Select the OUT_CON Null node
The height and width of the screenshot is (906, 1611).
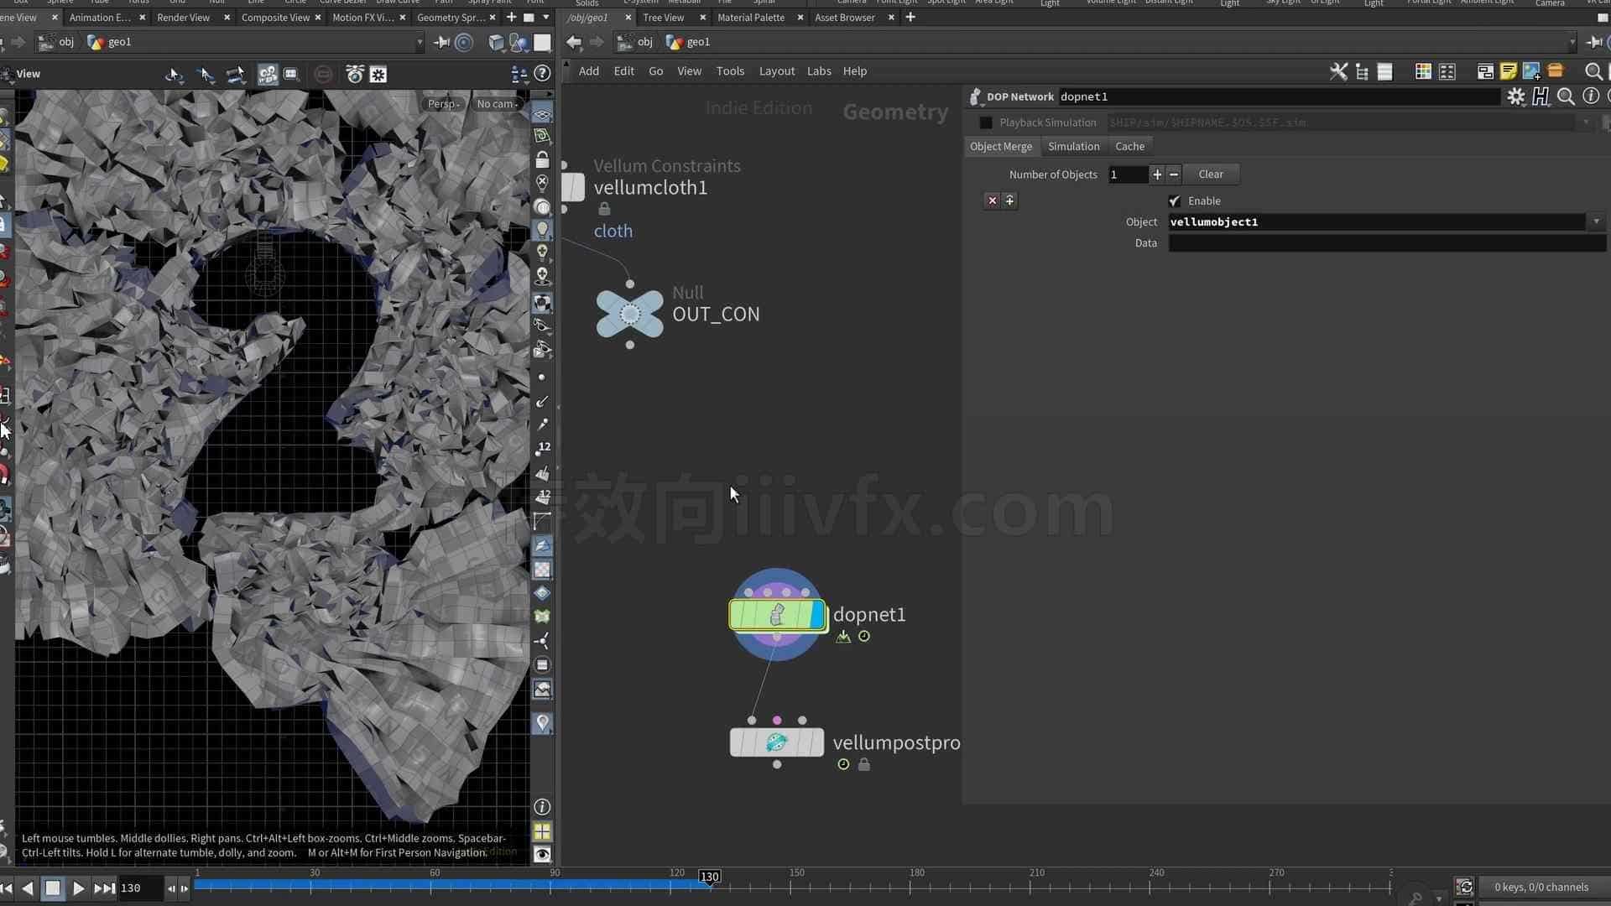[629, 314]
